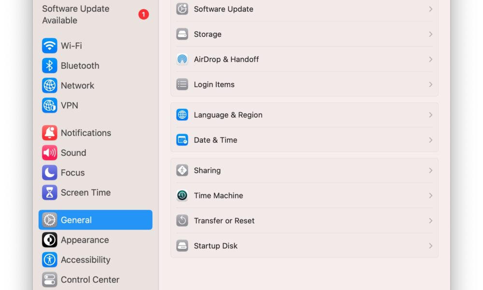Click the Date & Time label text
The image size is (483, 290).
click(215, 140)
